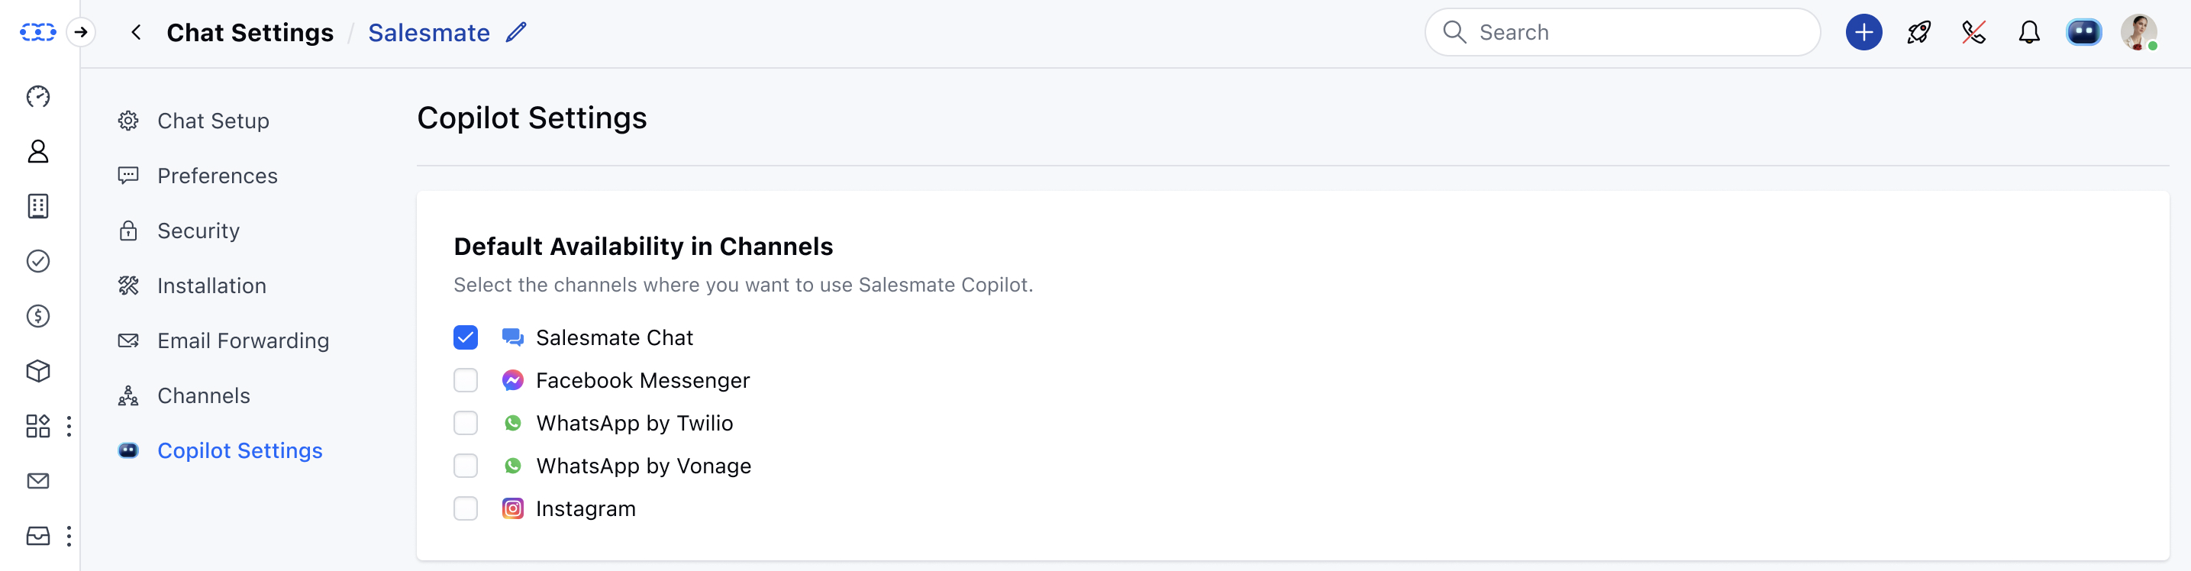Viewport: 2191px width, 571px height.
Task: Open more options beside the inbox icon
Action: click(69, 536)
